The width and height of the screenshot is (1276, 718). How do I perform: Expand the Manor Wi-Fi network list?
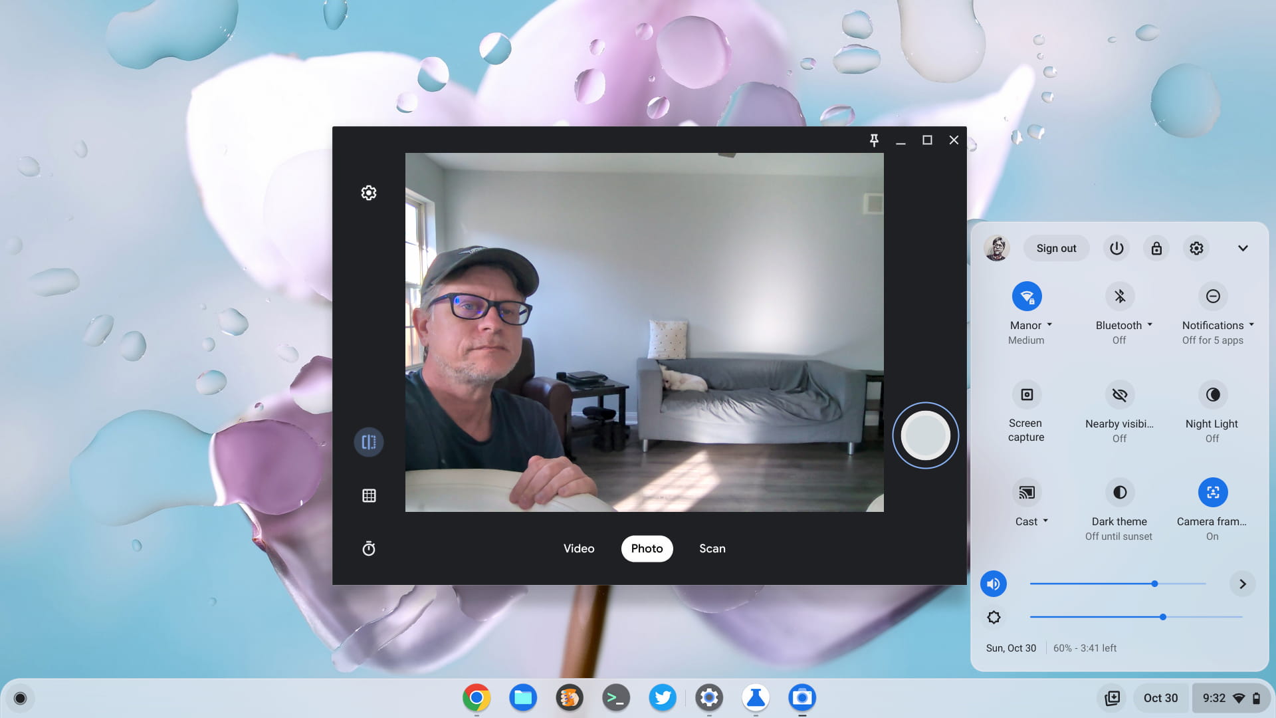1031,325
